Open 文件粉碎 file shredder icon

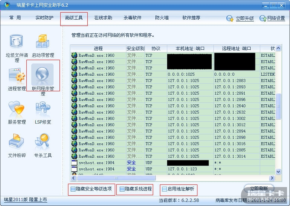pos(16,141)
